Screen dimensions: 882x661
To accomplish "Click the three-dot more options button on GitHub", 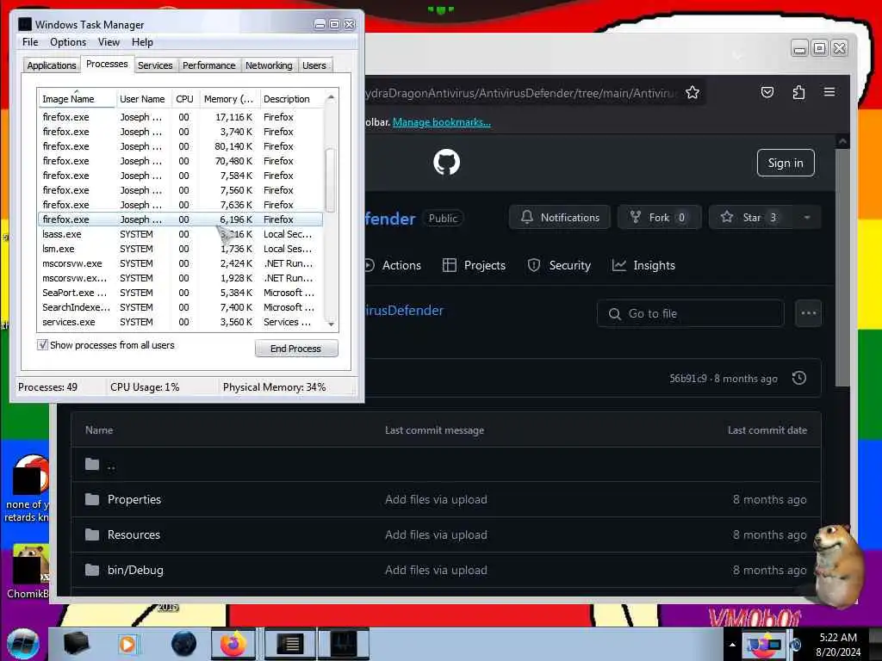I will pyautogui.click(x=808, y=313).
